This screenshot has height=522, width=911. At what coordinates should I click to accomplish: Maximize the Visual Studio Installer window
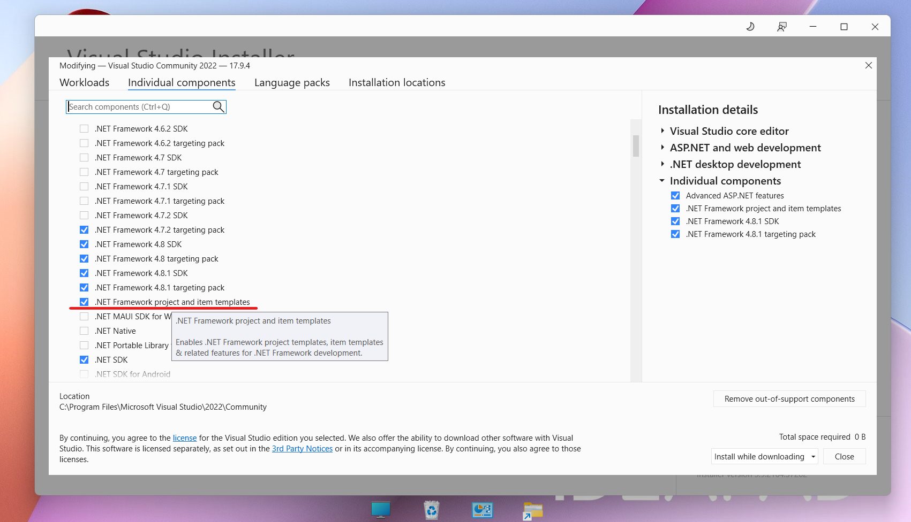click(x=844, y=27)
